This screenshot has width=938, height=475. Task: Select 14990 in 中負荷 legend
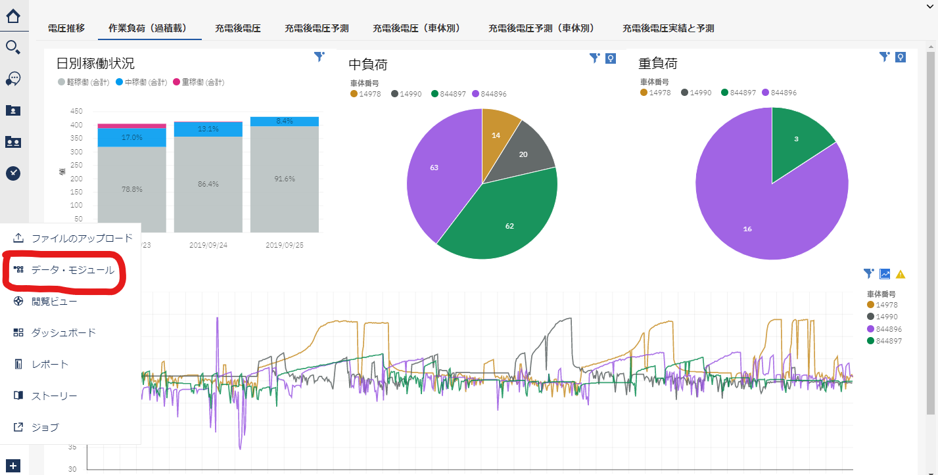pyautogui.click(x=407, y=94)
